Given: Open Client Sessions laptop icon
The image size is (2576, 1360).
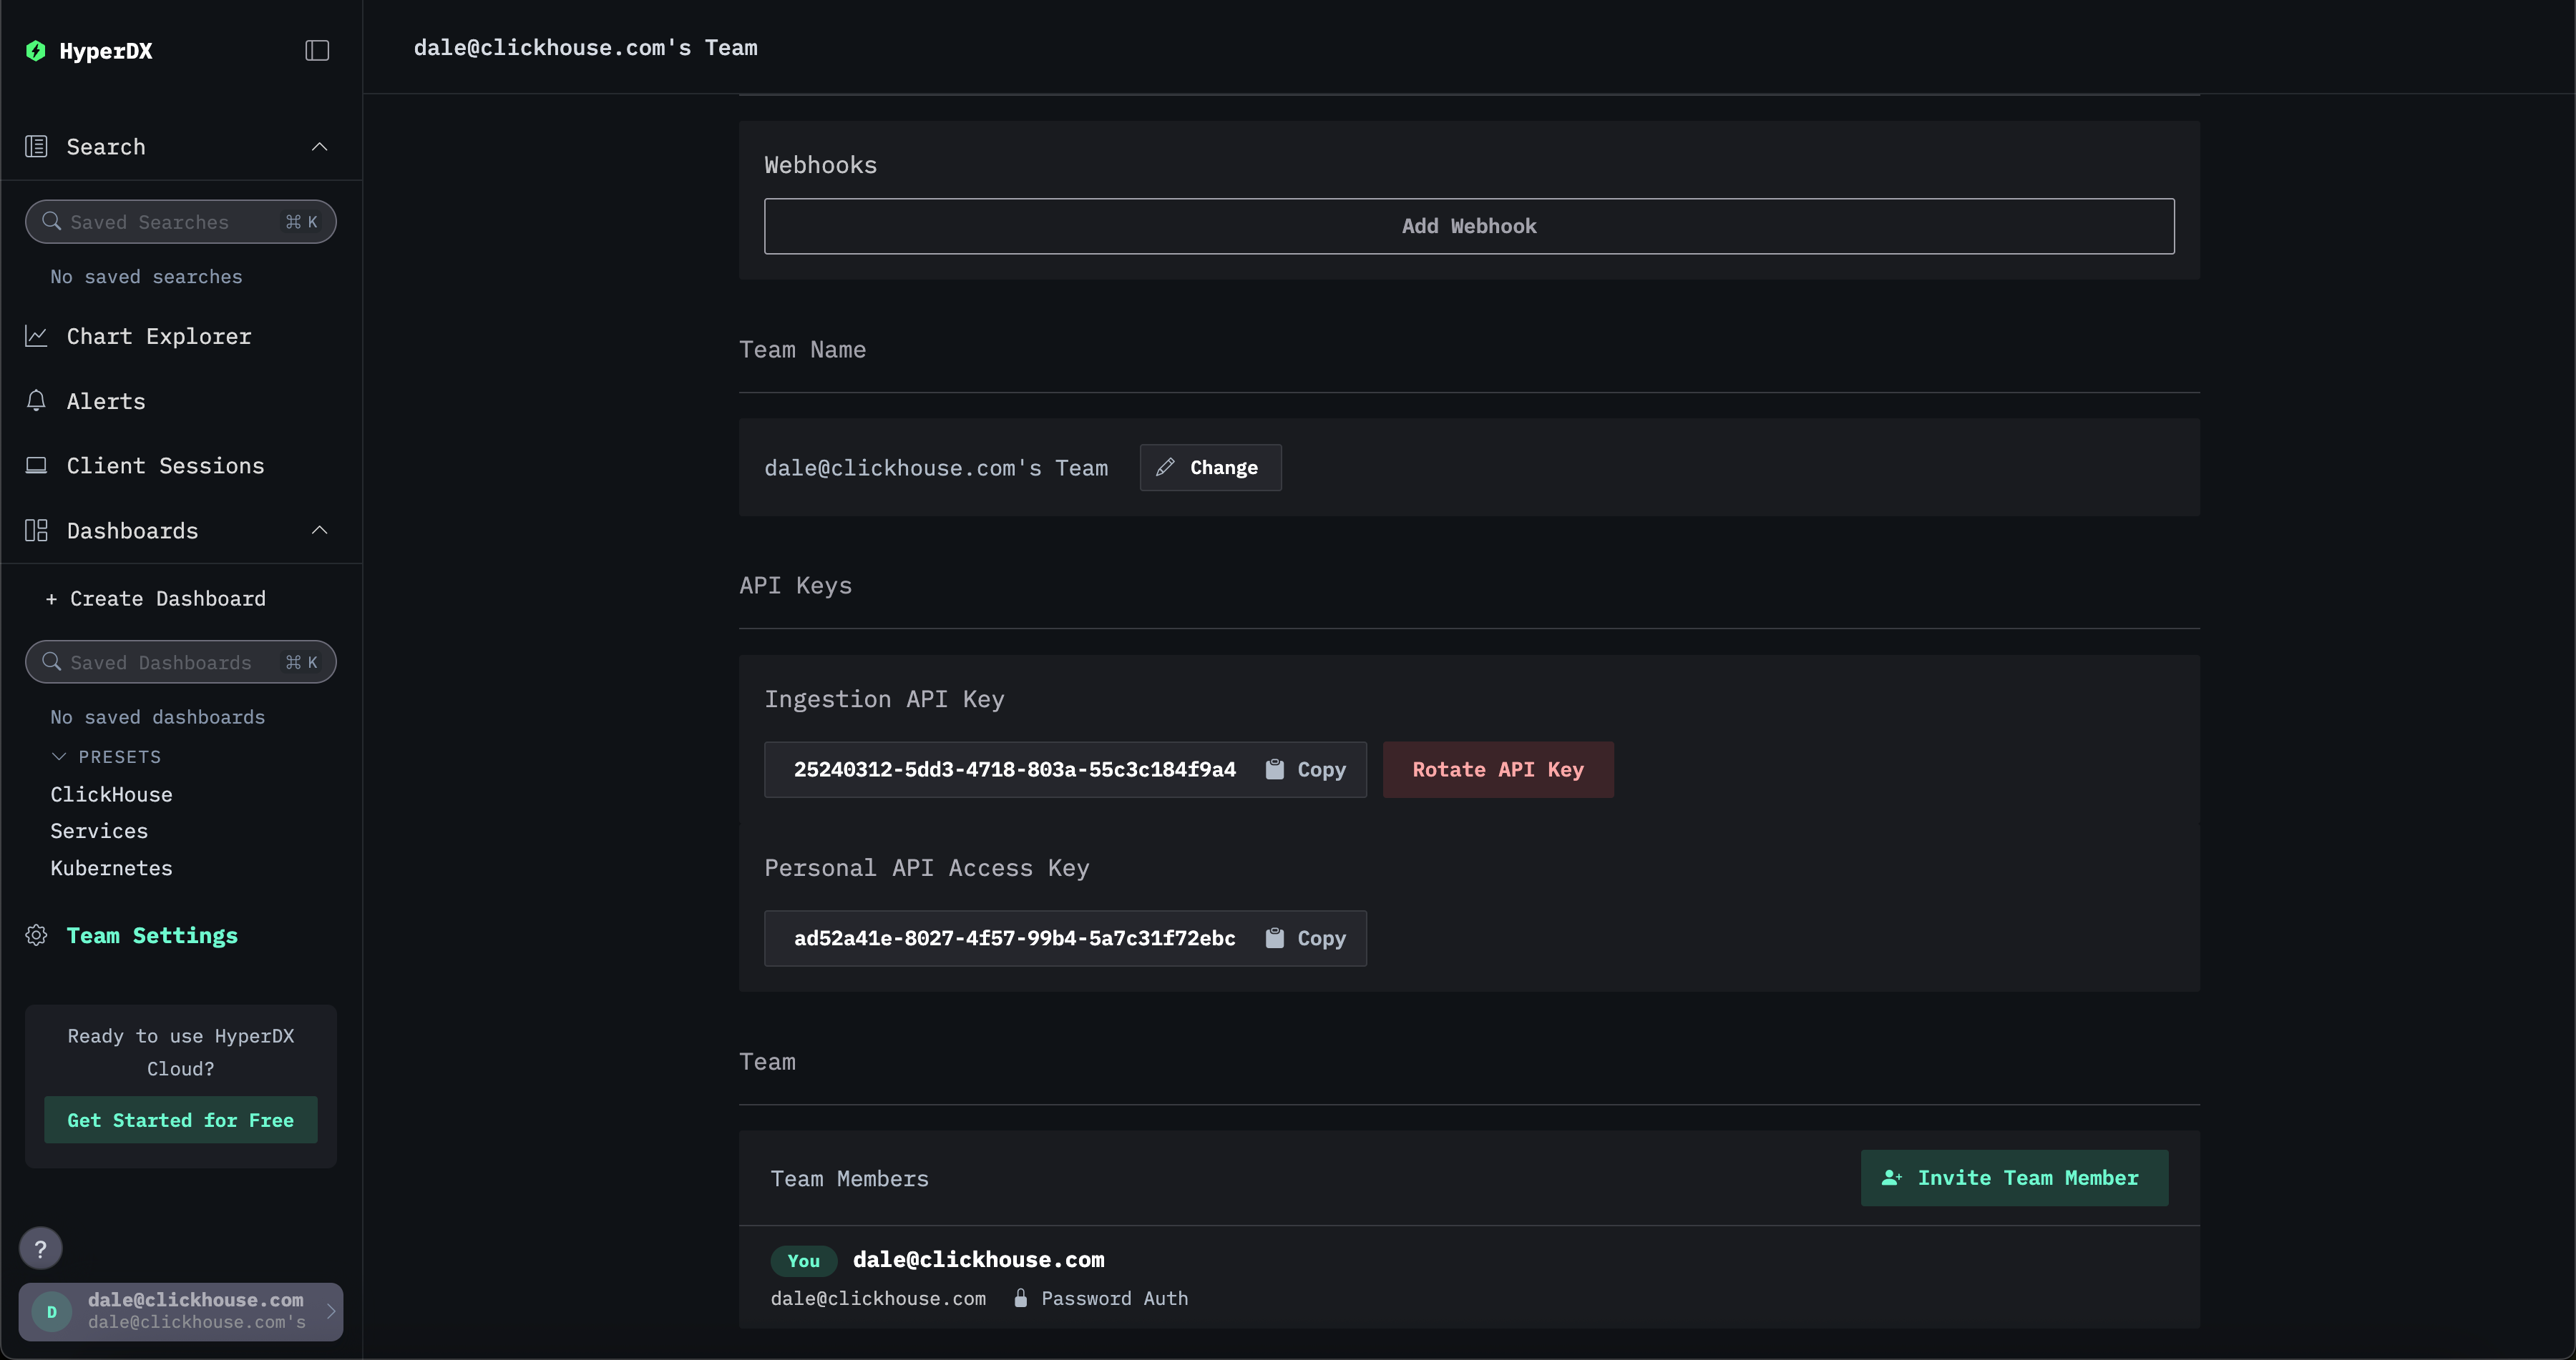Looking at the screenshot, I should point(36,465).
